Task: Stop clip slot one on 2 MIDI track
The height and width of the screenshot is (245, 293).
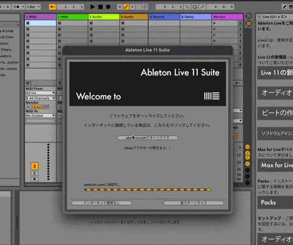Action: tap(59, 23)
